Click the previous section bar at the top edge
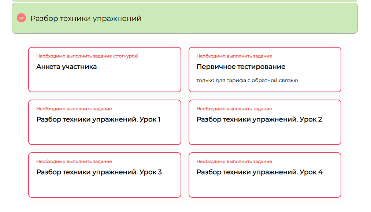This screenshot has width=371, height=212. point(185,1)
